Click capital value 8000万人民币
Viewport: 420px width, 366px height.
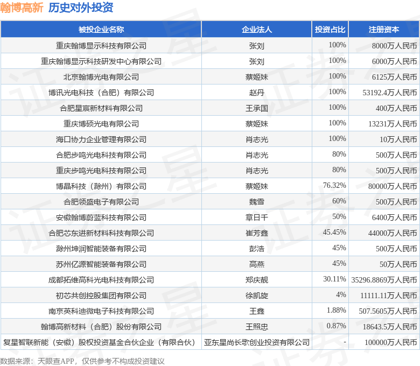(394, 46)
